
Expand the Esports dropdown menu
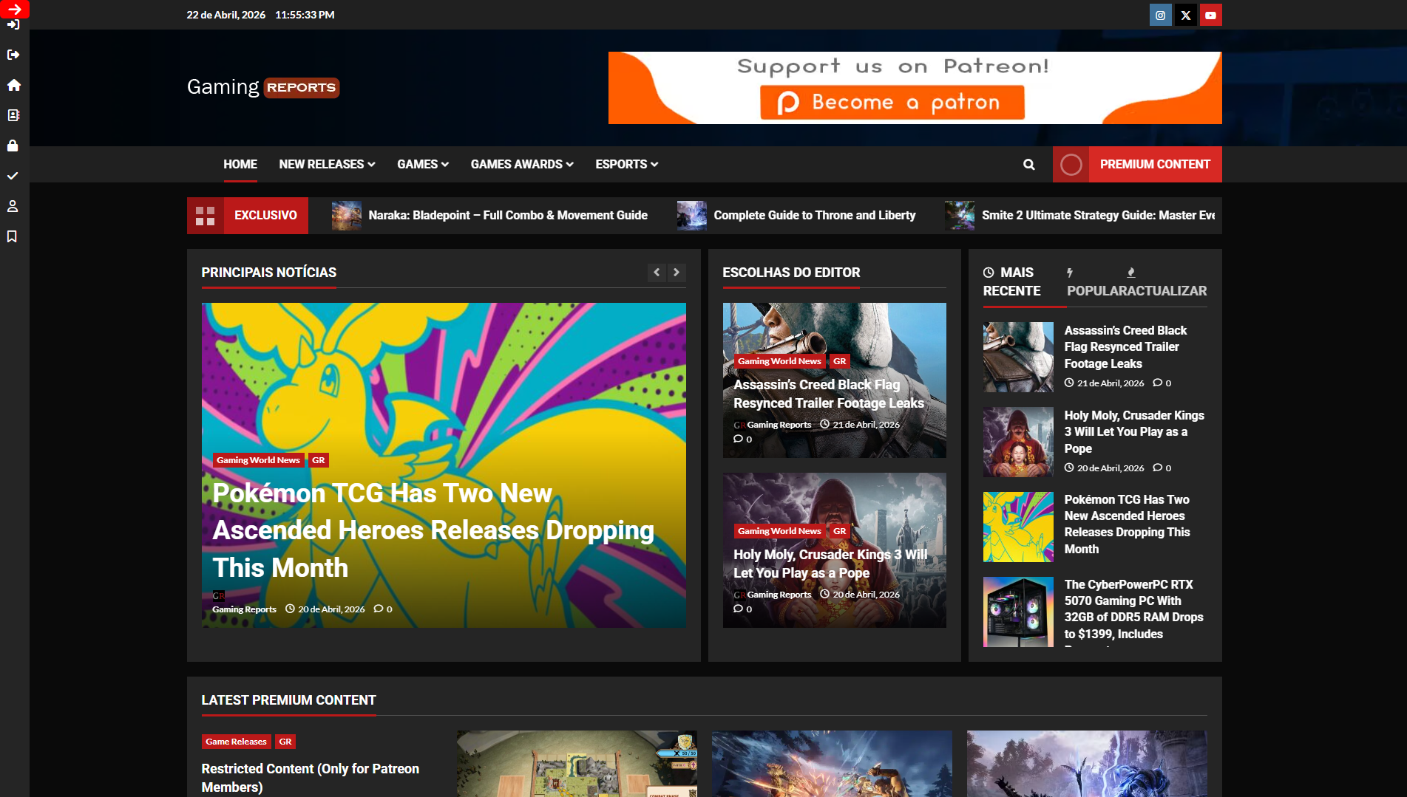pos(627,165)
